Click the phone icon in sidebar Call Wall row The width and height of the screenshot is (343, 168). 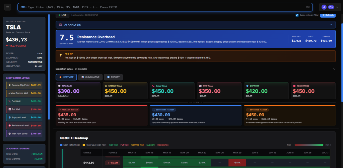10,101
